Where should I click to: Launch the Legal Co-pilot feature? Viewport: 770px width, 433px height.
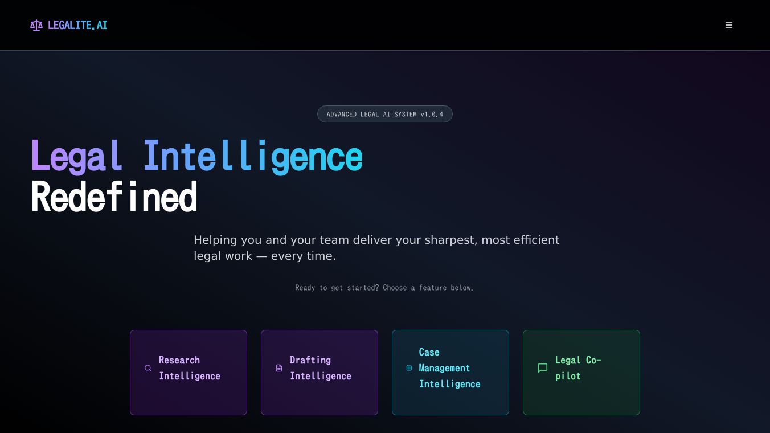click(581, 373)
